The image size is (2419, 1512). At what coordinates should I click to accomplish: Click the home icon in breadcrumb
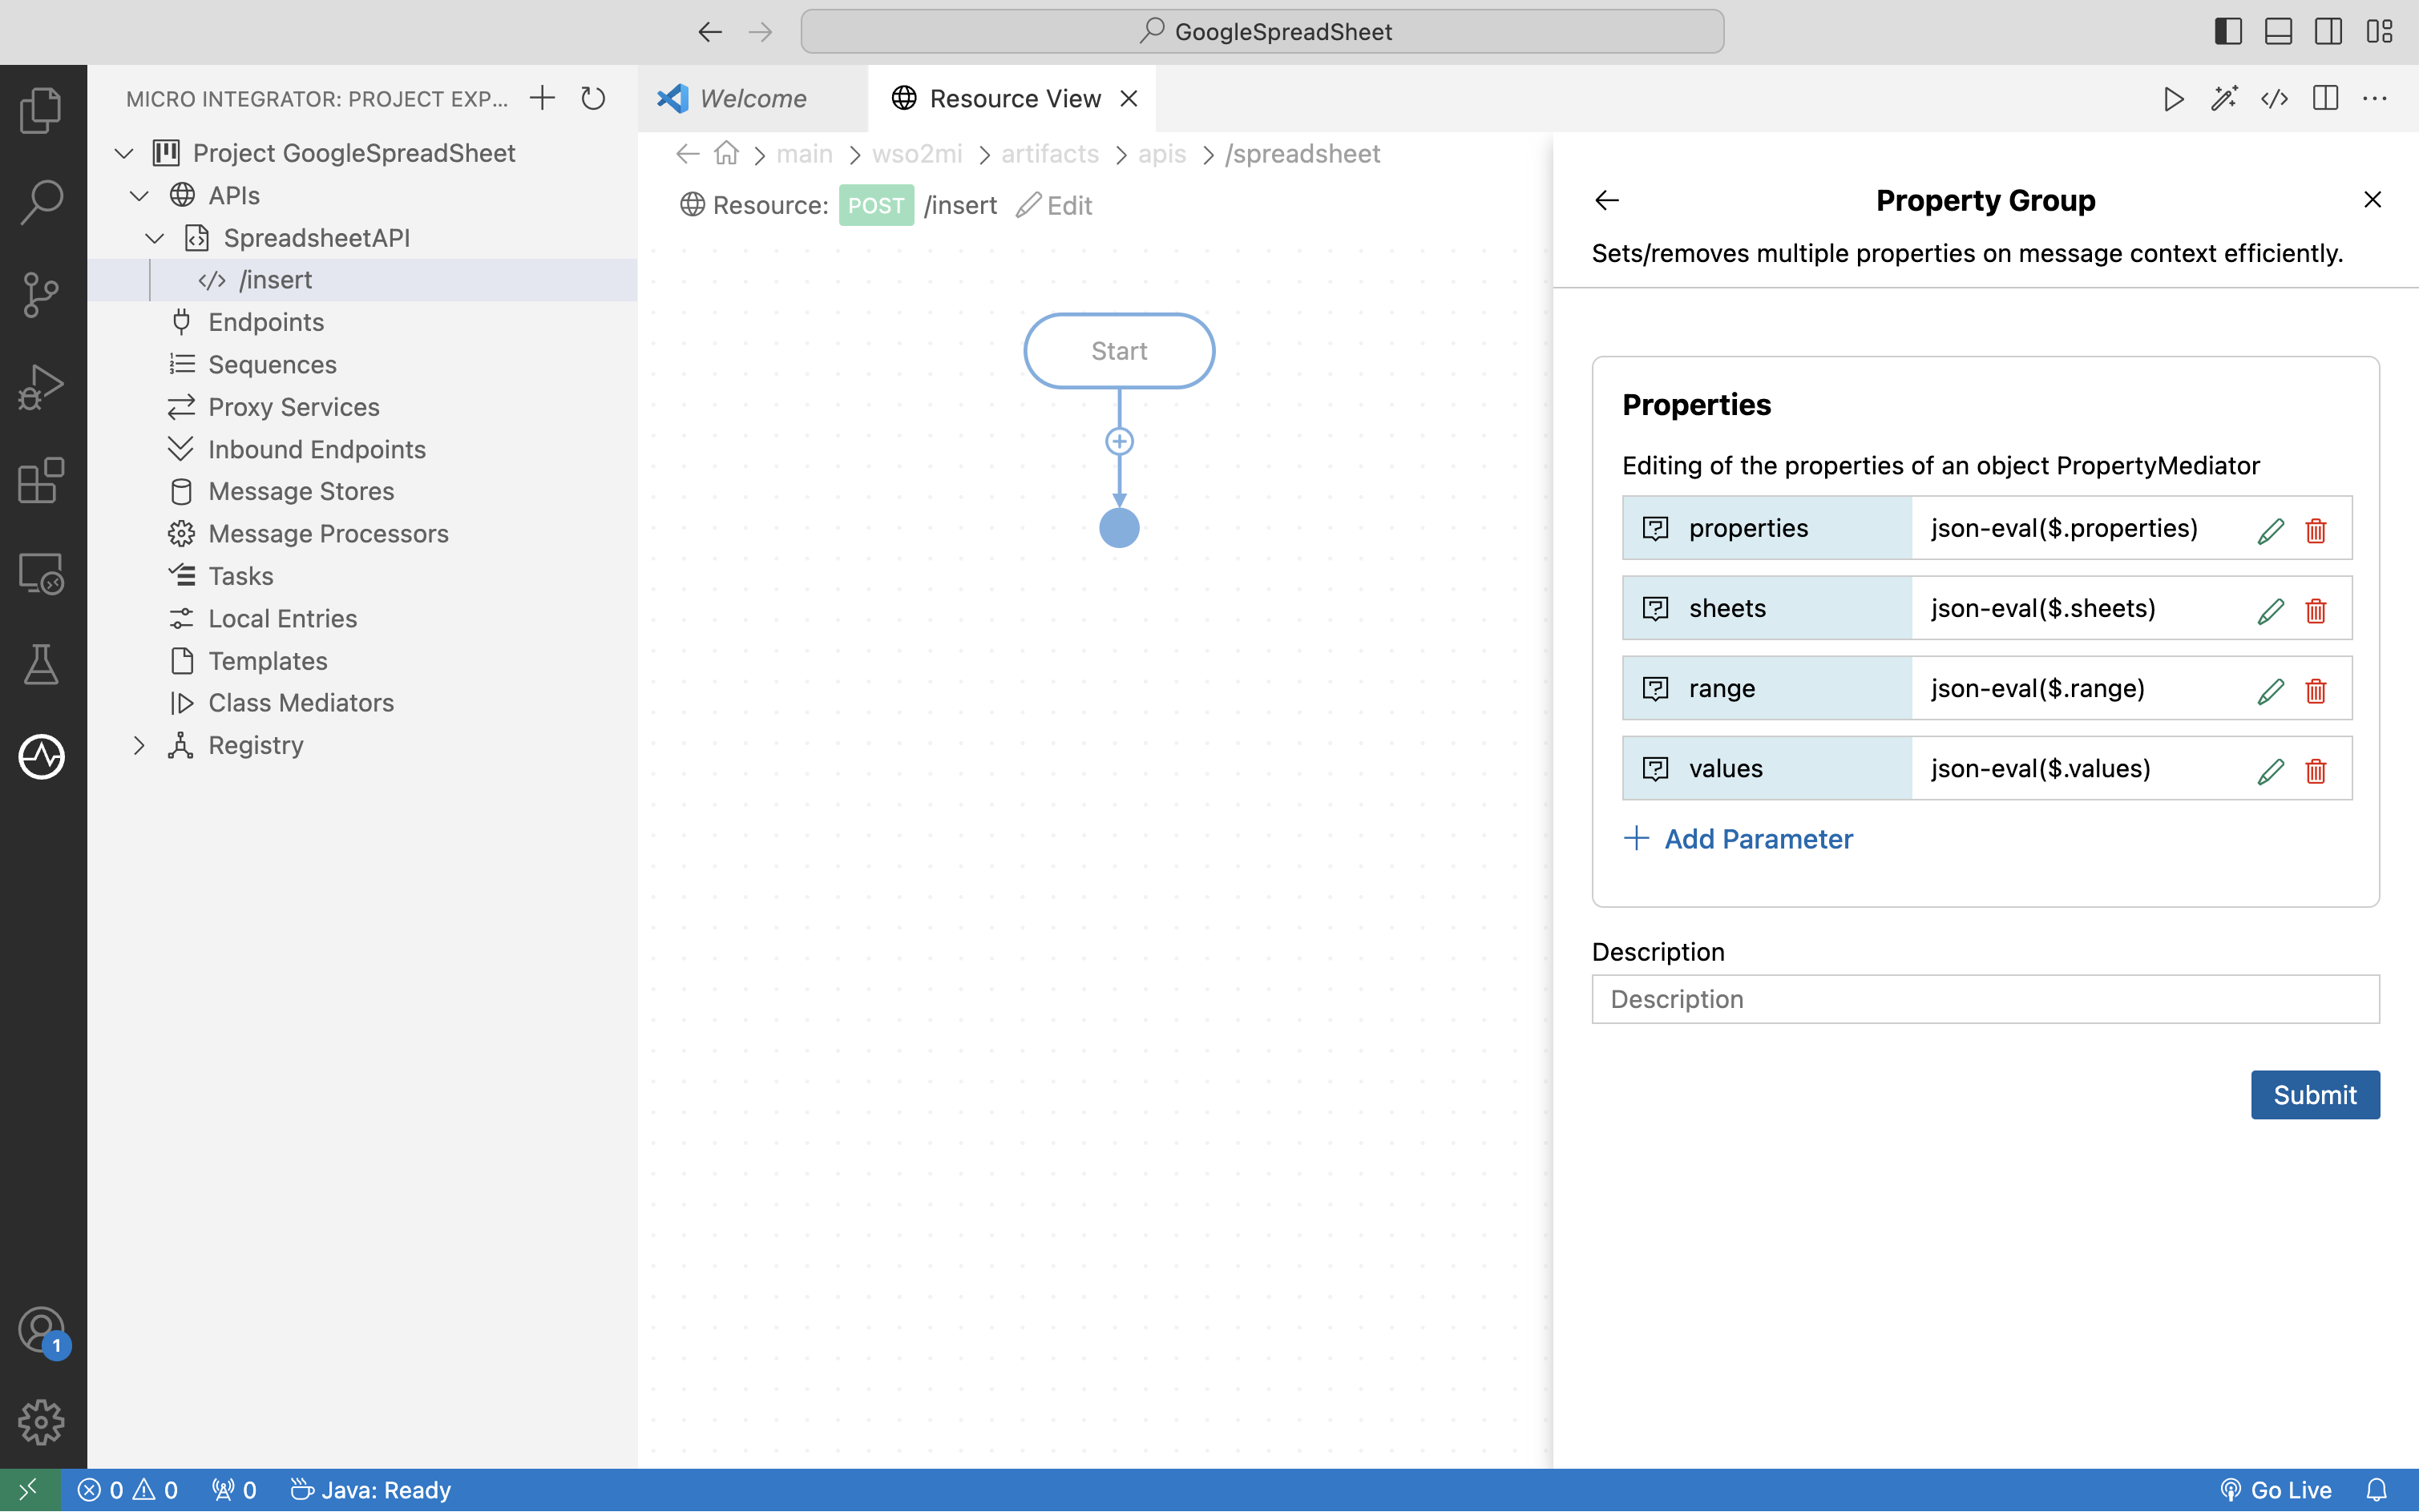coord(726,154)
